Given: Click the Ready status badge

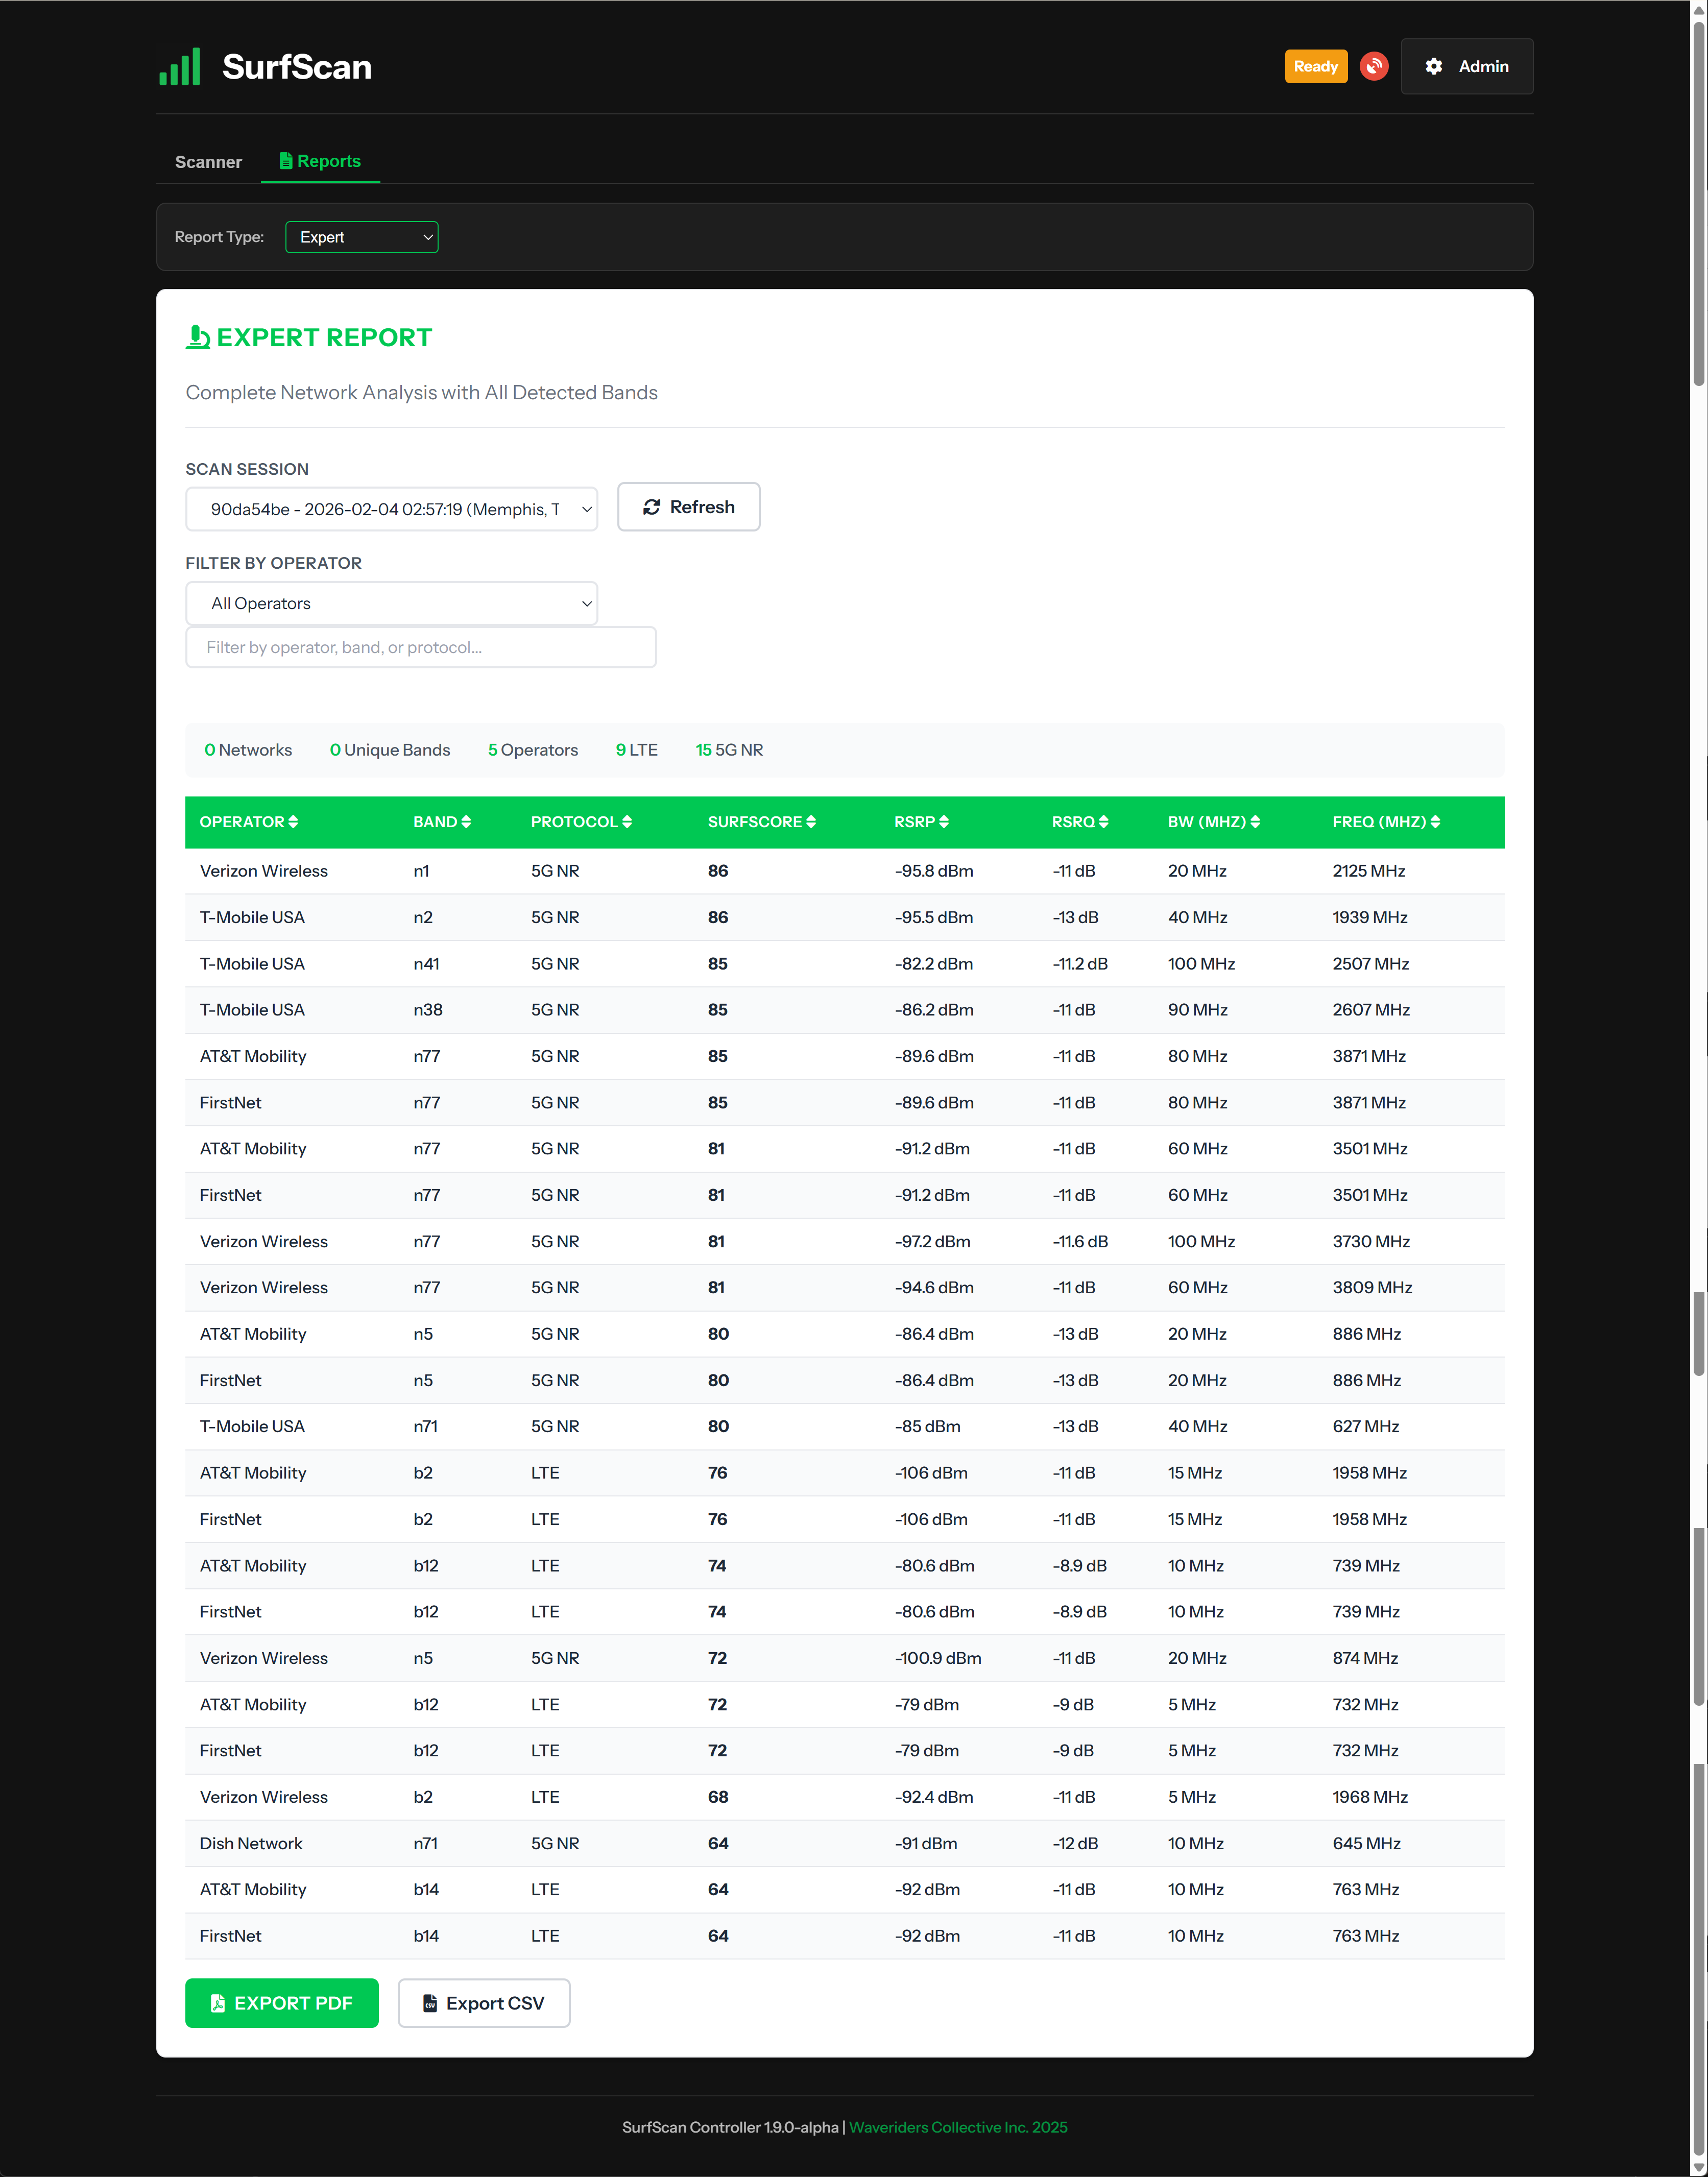Looking at the screenshot, I should 1316,66.
